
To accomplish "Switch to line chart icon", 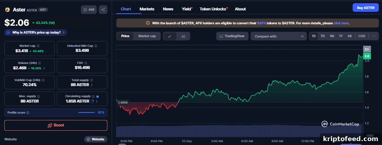I will click(x=170, y=36).
